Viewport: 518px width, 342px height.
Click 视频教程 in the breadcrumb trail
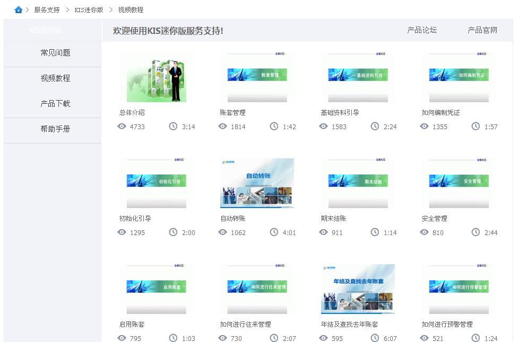coord(131,10)
